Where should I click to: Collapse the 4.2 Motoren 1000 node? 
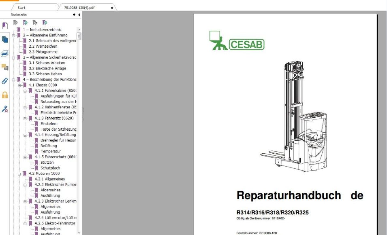(x=19, y=174)
